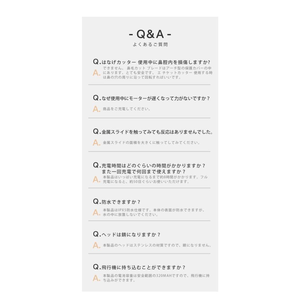Click the よくあるご質問 subtitle
Viewport: 300px width, 300px height.
[x=150, y=45]
